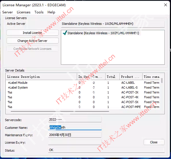
Task: Select AC-POST-3X product cell
Action: [x=130, y=92]
